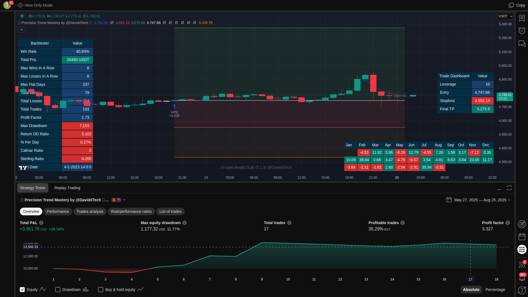Enable the Drawdown checkbox

pyautogui.click(x=58, y=290)
